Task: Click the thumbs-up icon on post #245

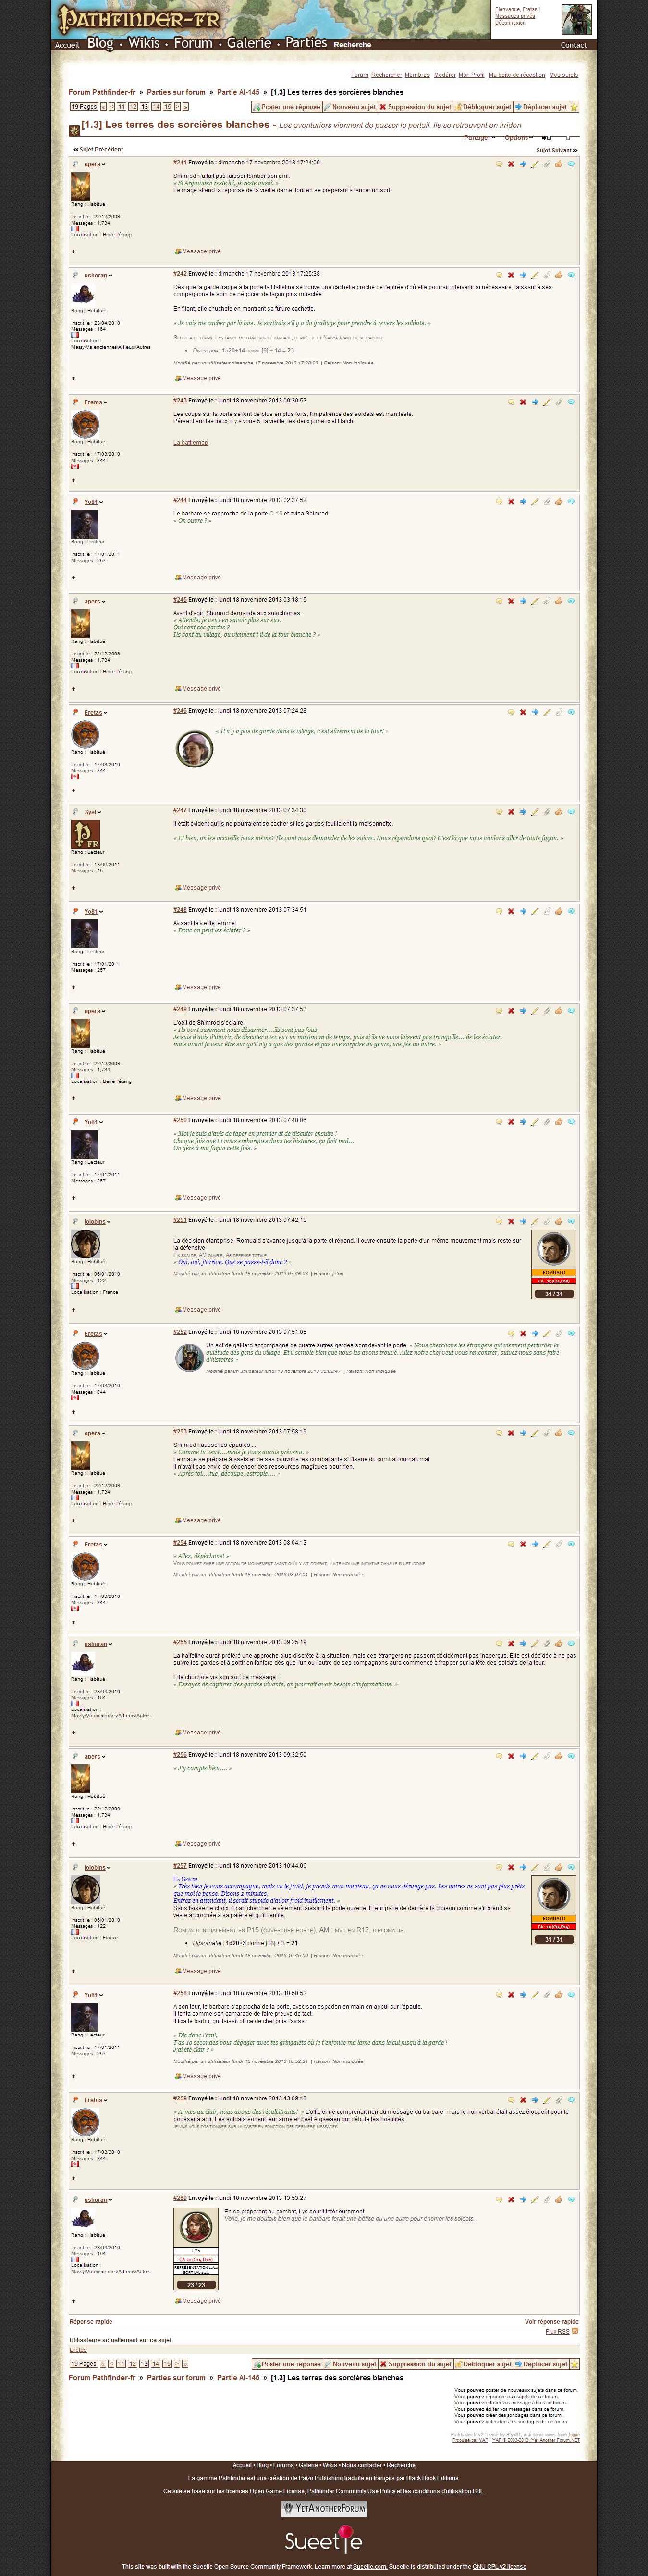Action: tap(558, 602)
